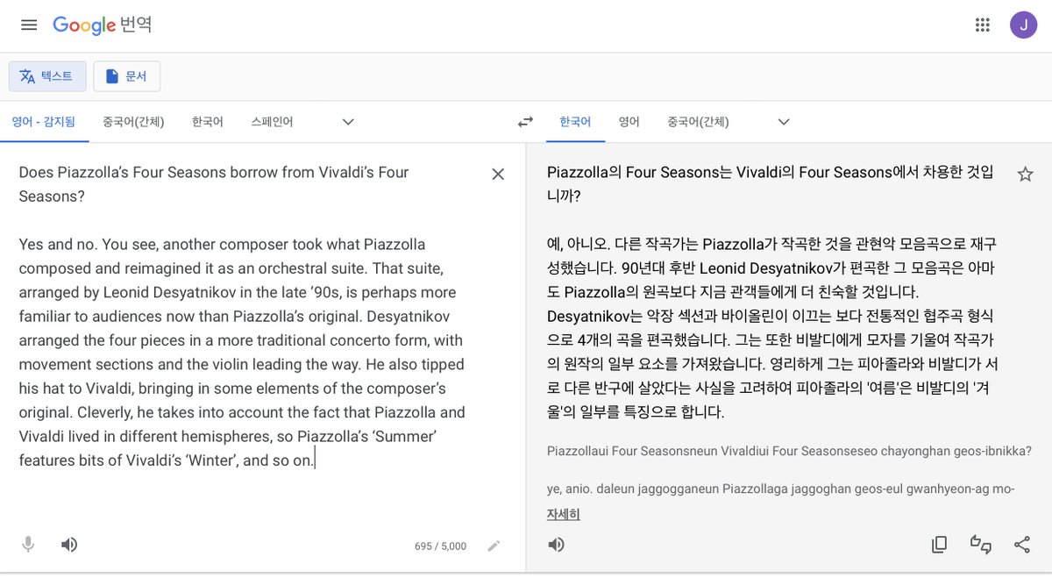Rate this translation feedback icon
1052x578 pixels.
pos(980,545)
